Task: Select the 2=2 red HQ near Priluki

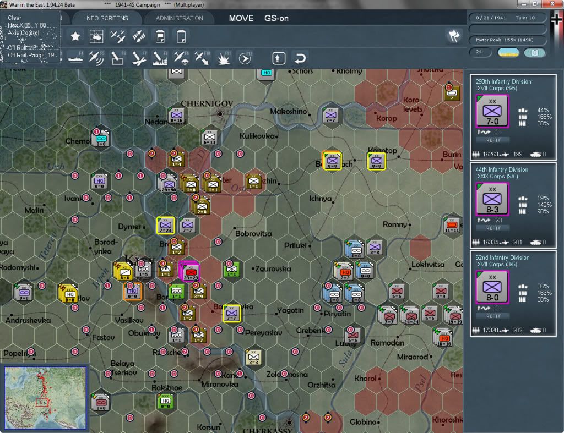Action: [344, 271]
